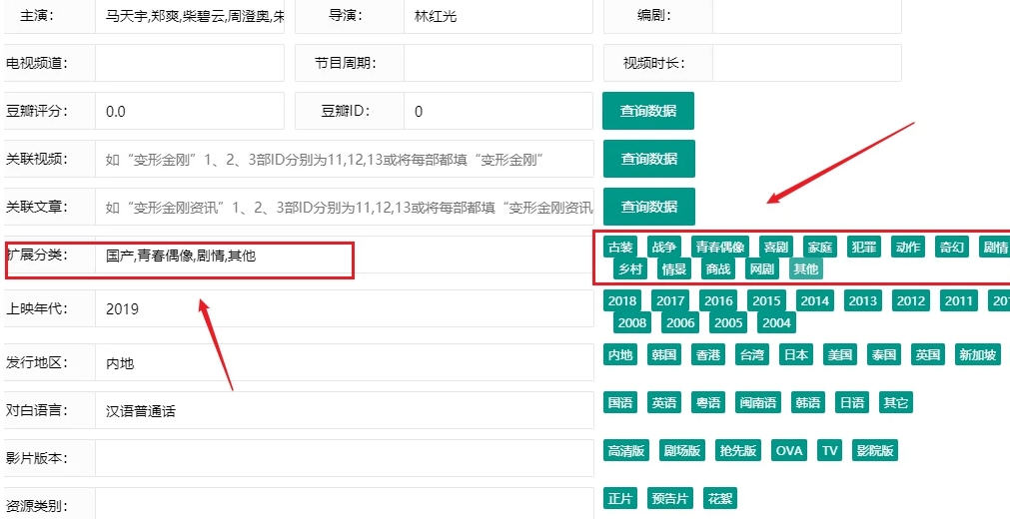Choose the 犯罪 genre tag
1010x519 pixels.
click(863, 247)
